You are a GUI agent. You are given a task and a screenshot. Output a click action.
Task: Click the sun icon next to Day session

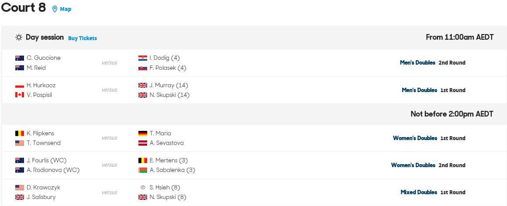click(19, 38)
